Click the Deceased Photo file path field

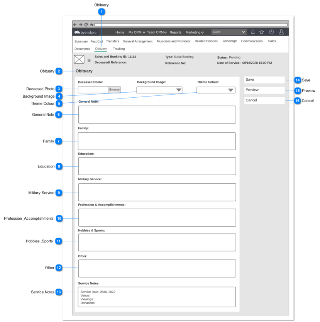[x=93, y=90]
